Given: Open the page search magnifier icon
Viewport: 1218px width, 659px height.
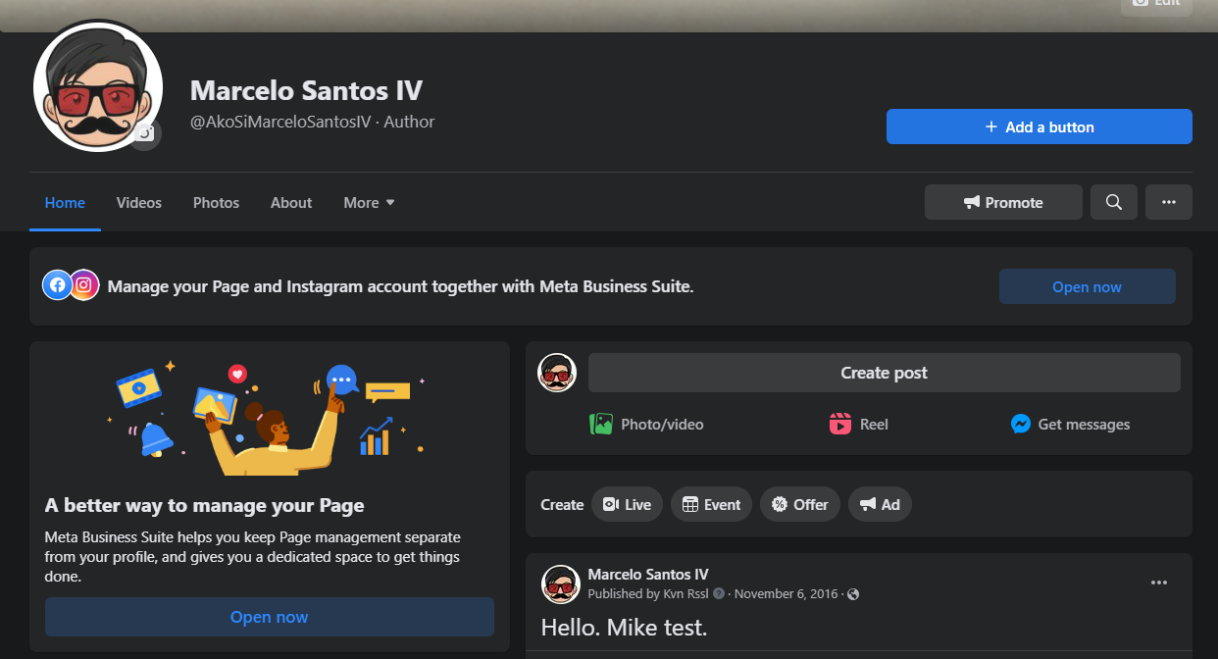Looking at the screenshot, I should pyautogui.click(x=1113, y=202).
